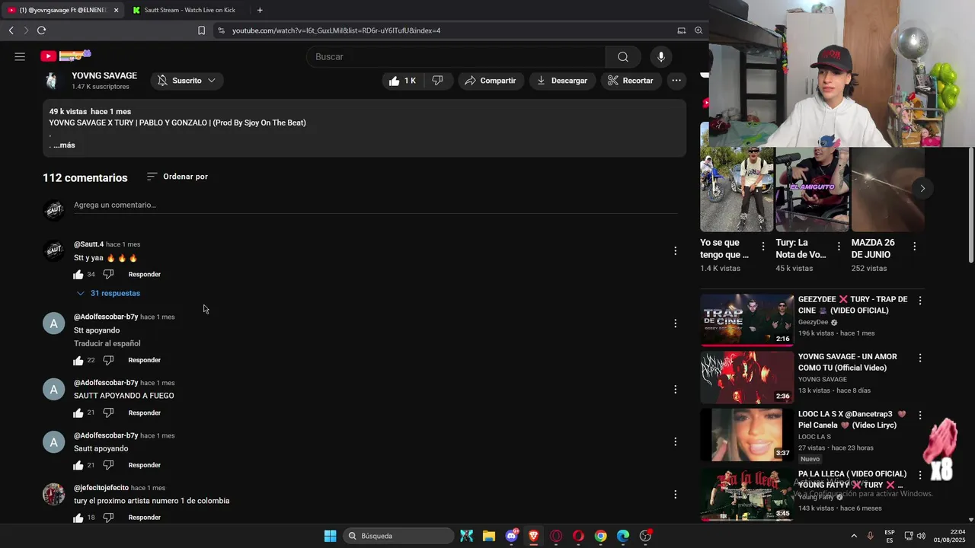Bookmark this page icon
This screenshot has width=975, height=548.
point(201,30)
